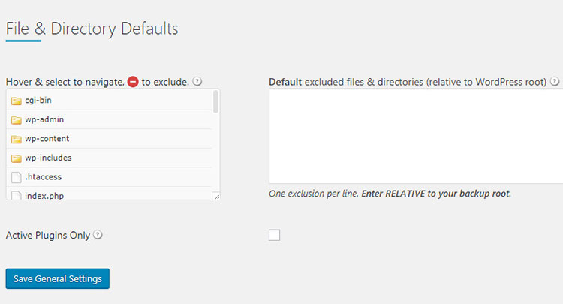563x304 pixels.
Task: Click the wp-admin folder icon
Action: click(17, 120)
